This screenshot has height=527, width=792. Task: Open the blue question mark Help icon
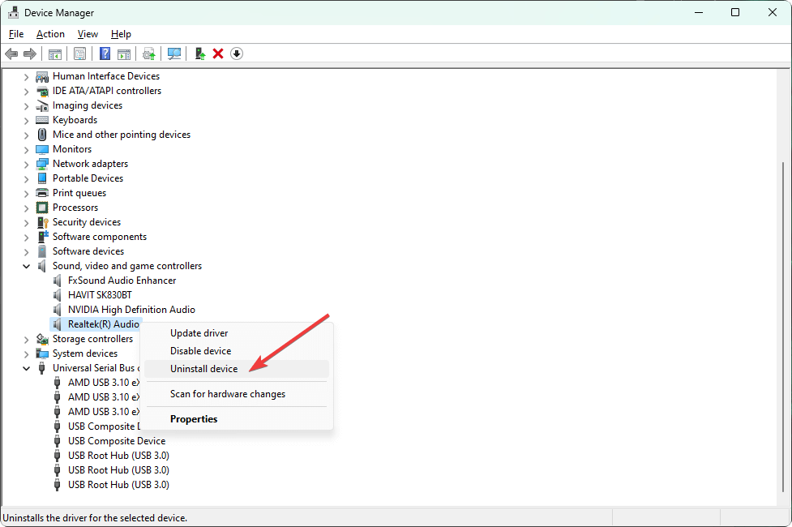point(105,54)
